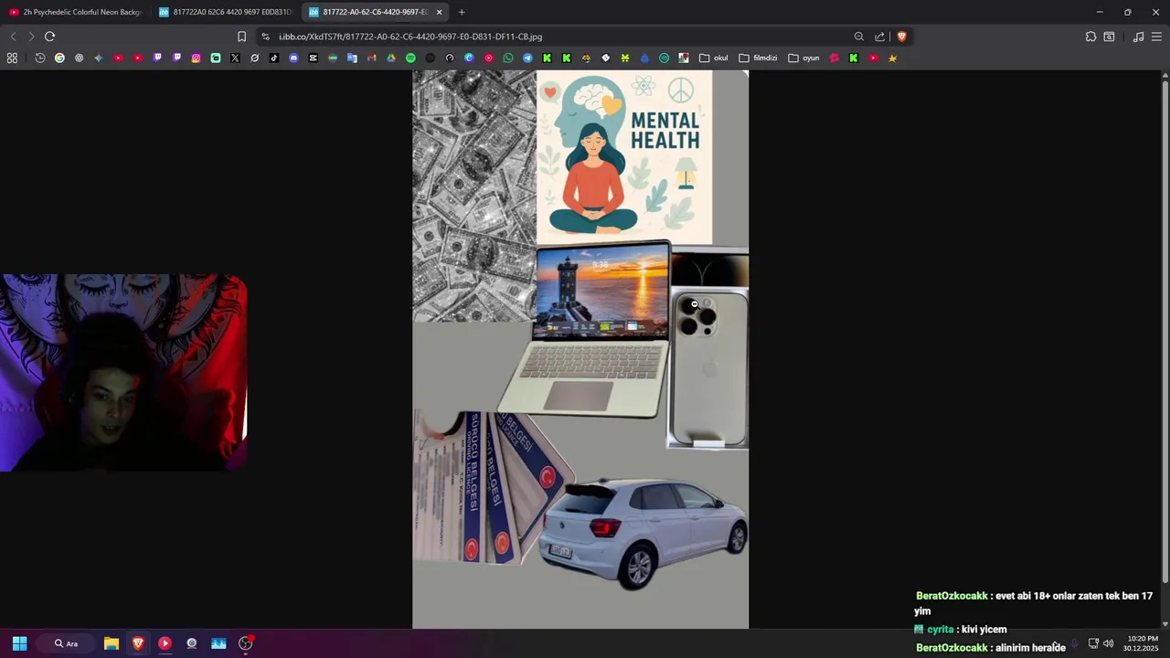Expand the okul bookmark folder
This screenshot has height=658, width=1170.
click(714, 58)
